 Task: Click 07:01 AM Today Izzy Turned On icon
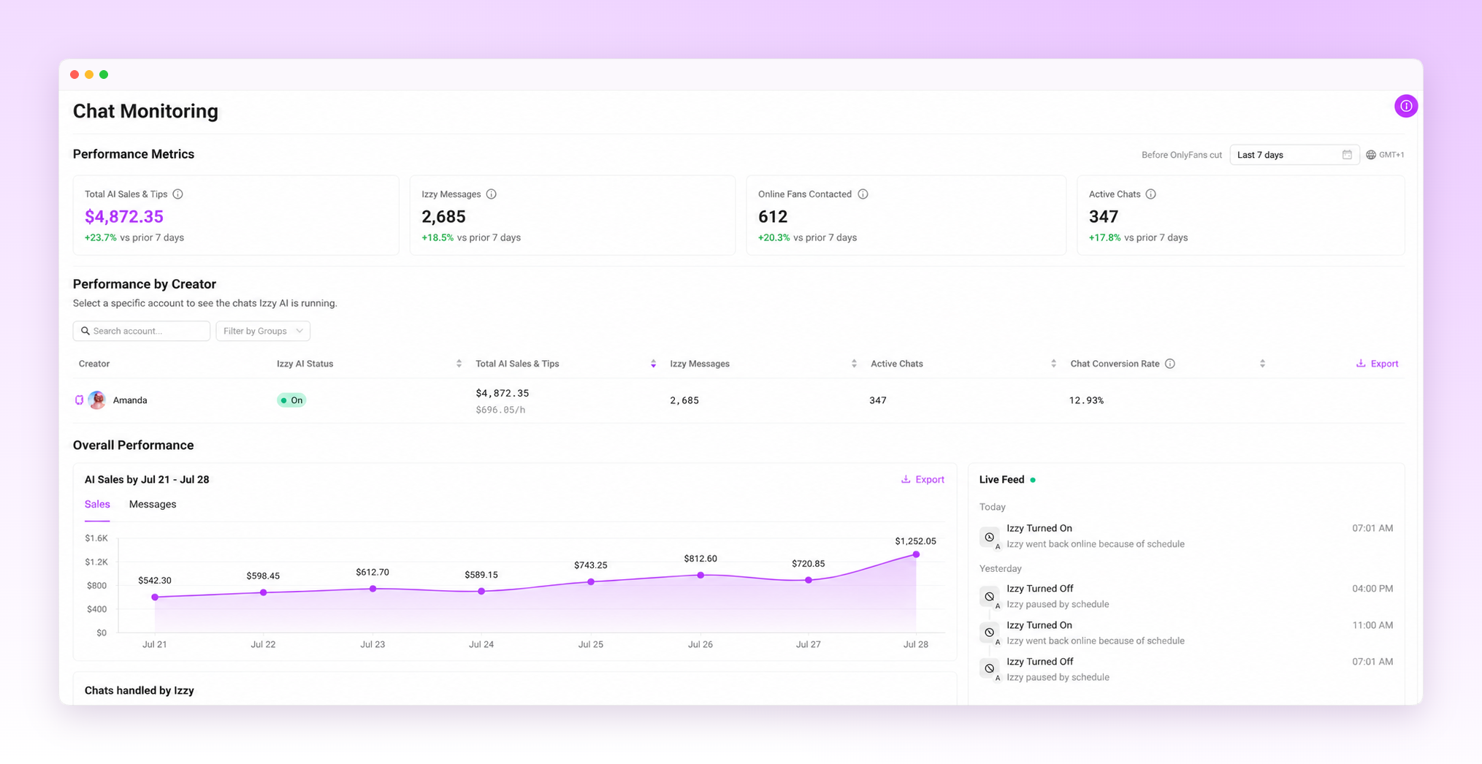990,537
